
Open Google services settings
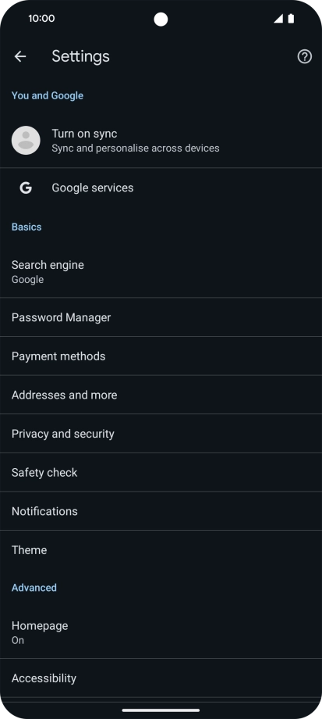[161, 188]
